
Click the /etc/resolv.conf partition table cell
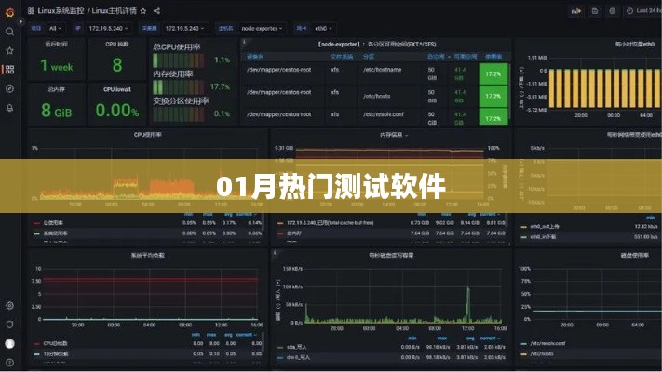[x=384, y=114]
